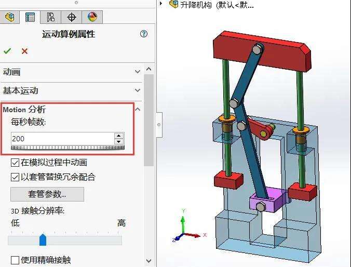
Task: Click the coordinate triad X axis arrow
Action: coord(196,235)
